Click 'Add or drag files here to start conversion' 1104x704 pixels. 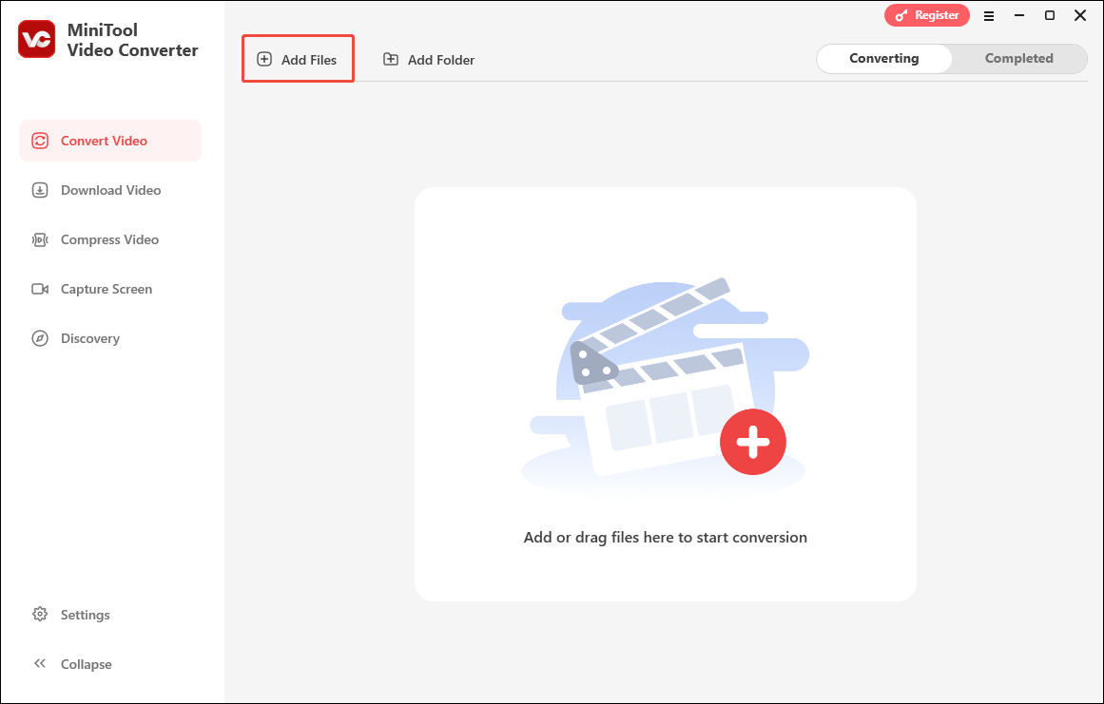[x=666, y=538]
